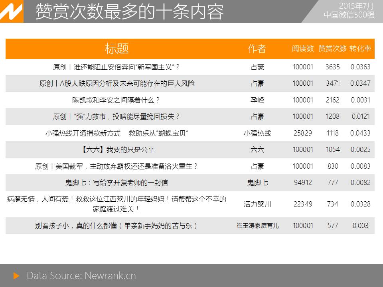Click author 崔玉涛家庭育儿
Viewport: 383px width, 287px height.
pyautogui.click(x=257, y=226)
